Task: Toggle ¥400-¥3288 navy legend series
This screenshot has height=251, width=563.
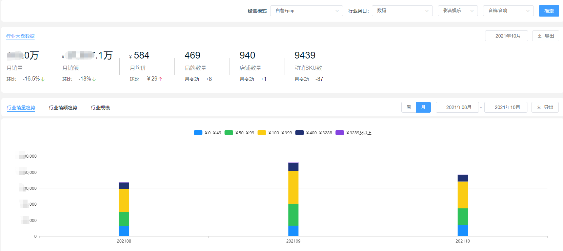Action: pos(299,133)
